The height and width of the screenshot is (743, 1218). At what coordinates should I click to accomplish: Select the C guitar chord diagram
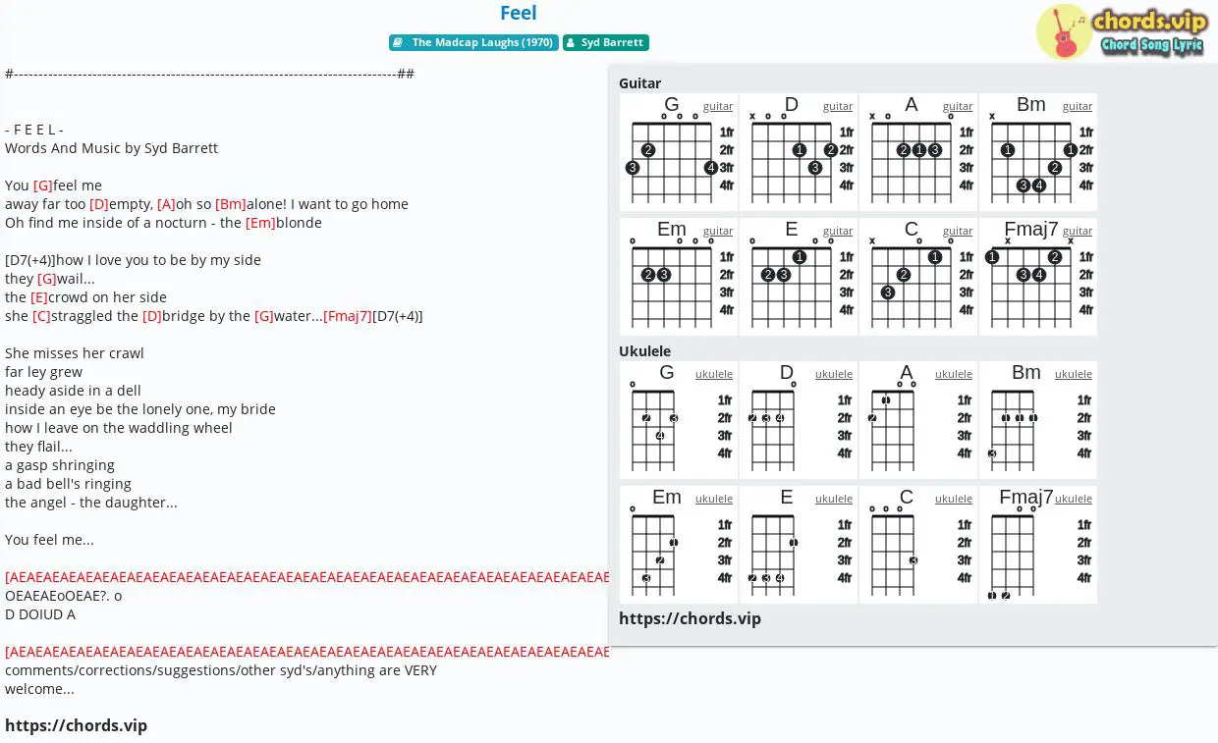[x=918, y=277]
